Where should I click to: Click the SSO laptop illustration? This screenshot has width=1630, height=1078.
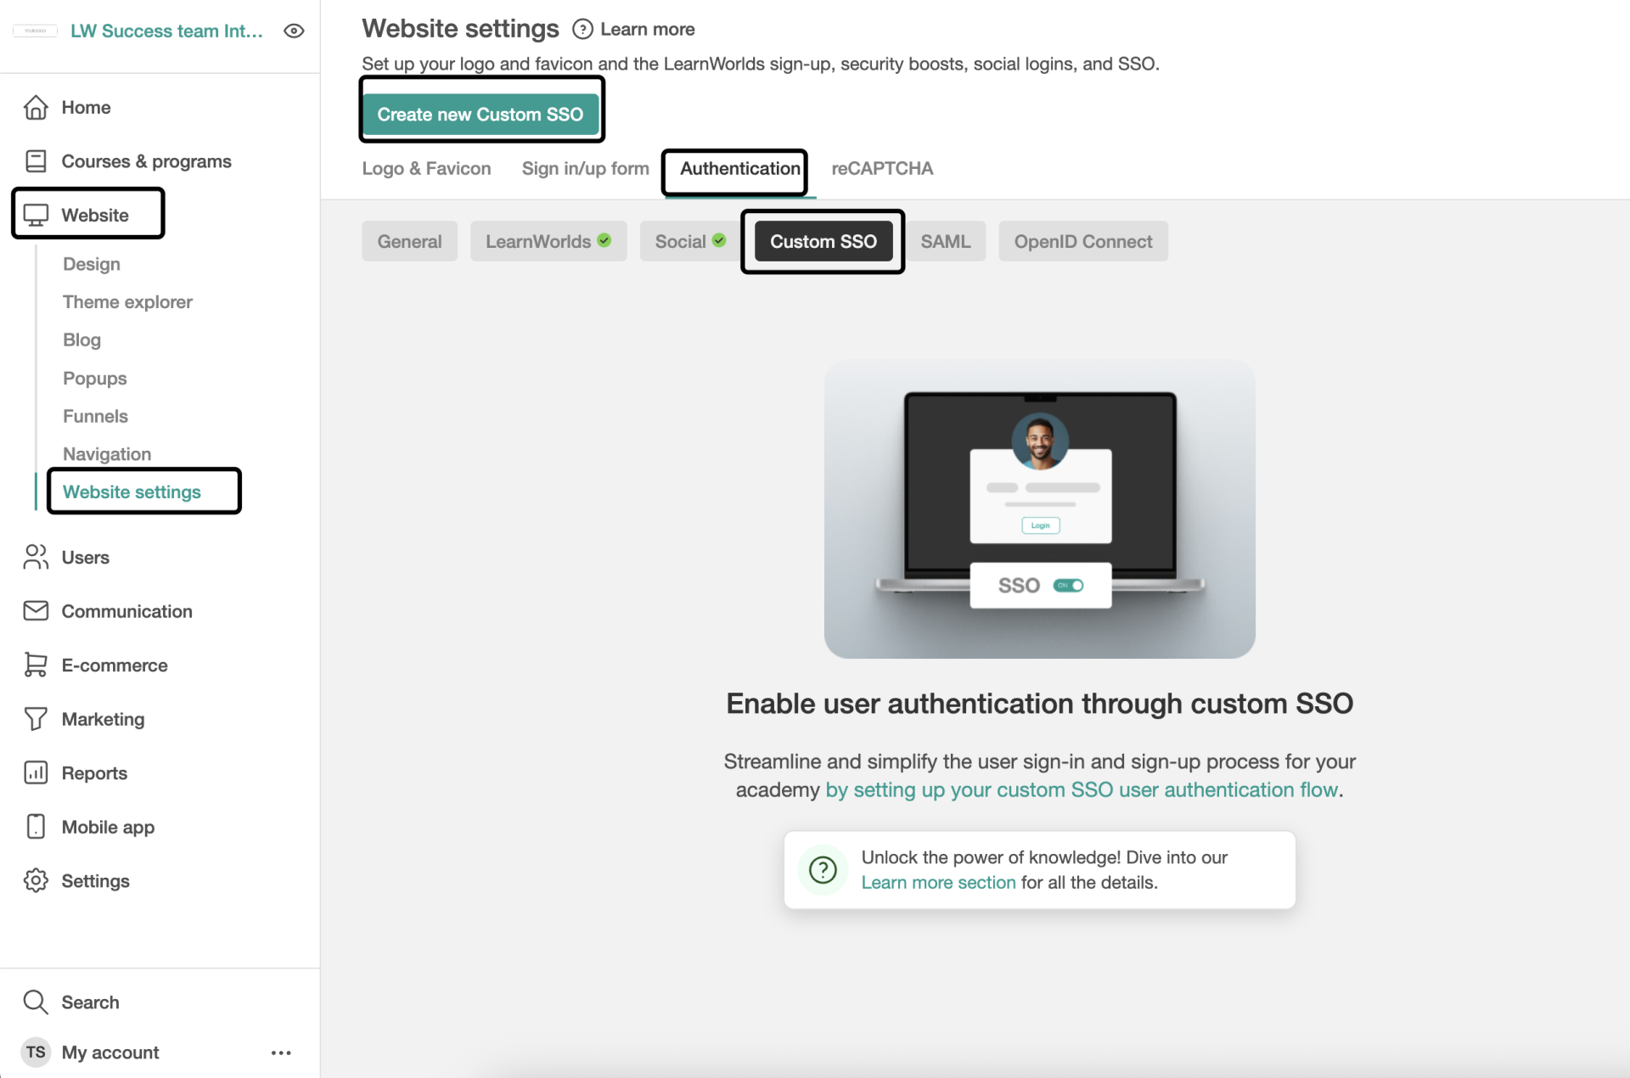[1039, 508]
